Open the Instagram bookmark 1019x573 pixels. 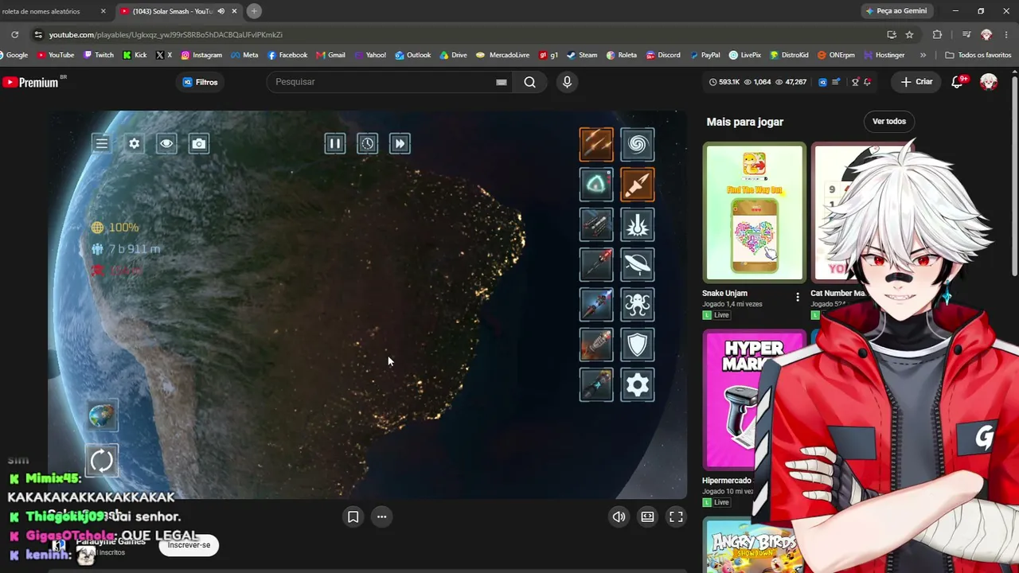pos(201,55)
